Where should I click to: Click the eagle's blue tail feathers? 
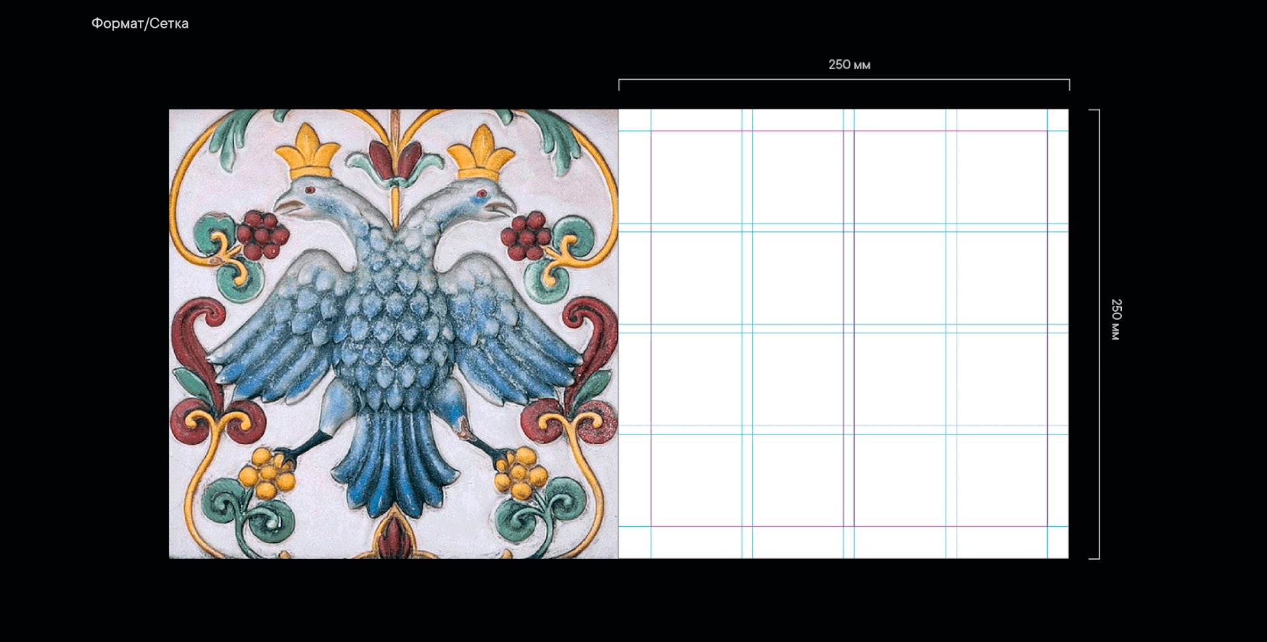(394, 461)
